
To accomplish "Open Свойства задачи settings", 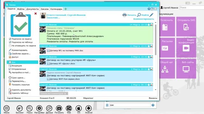I will [19, 54].
